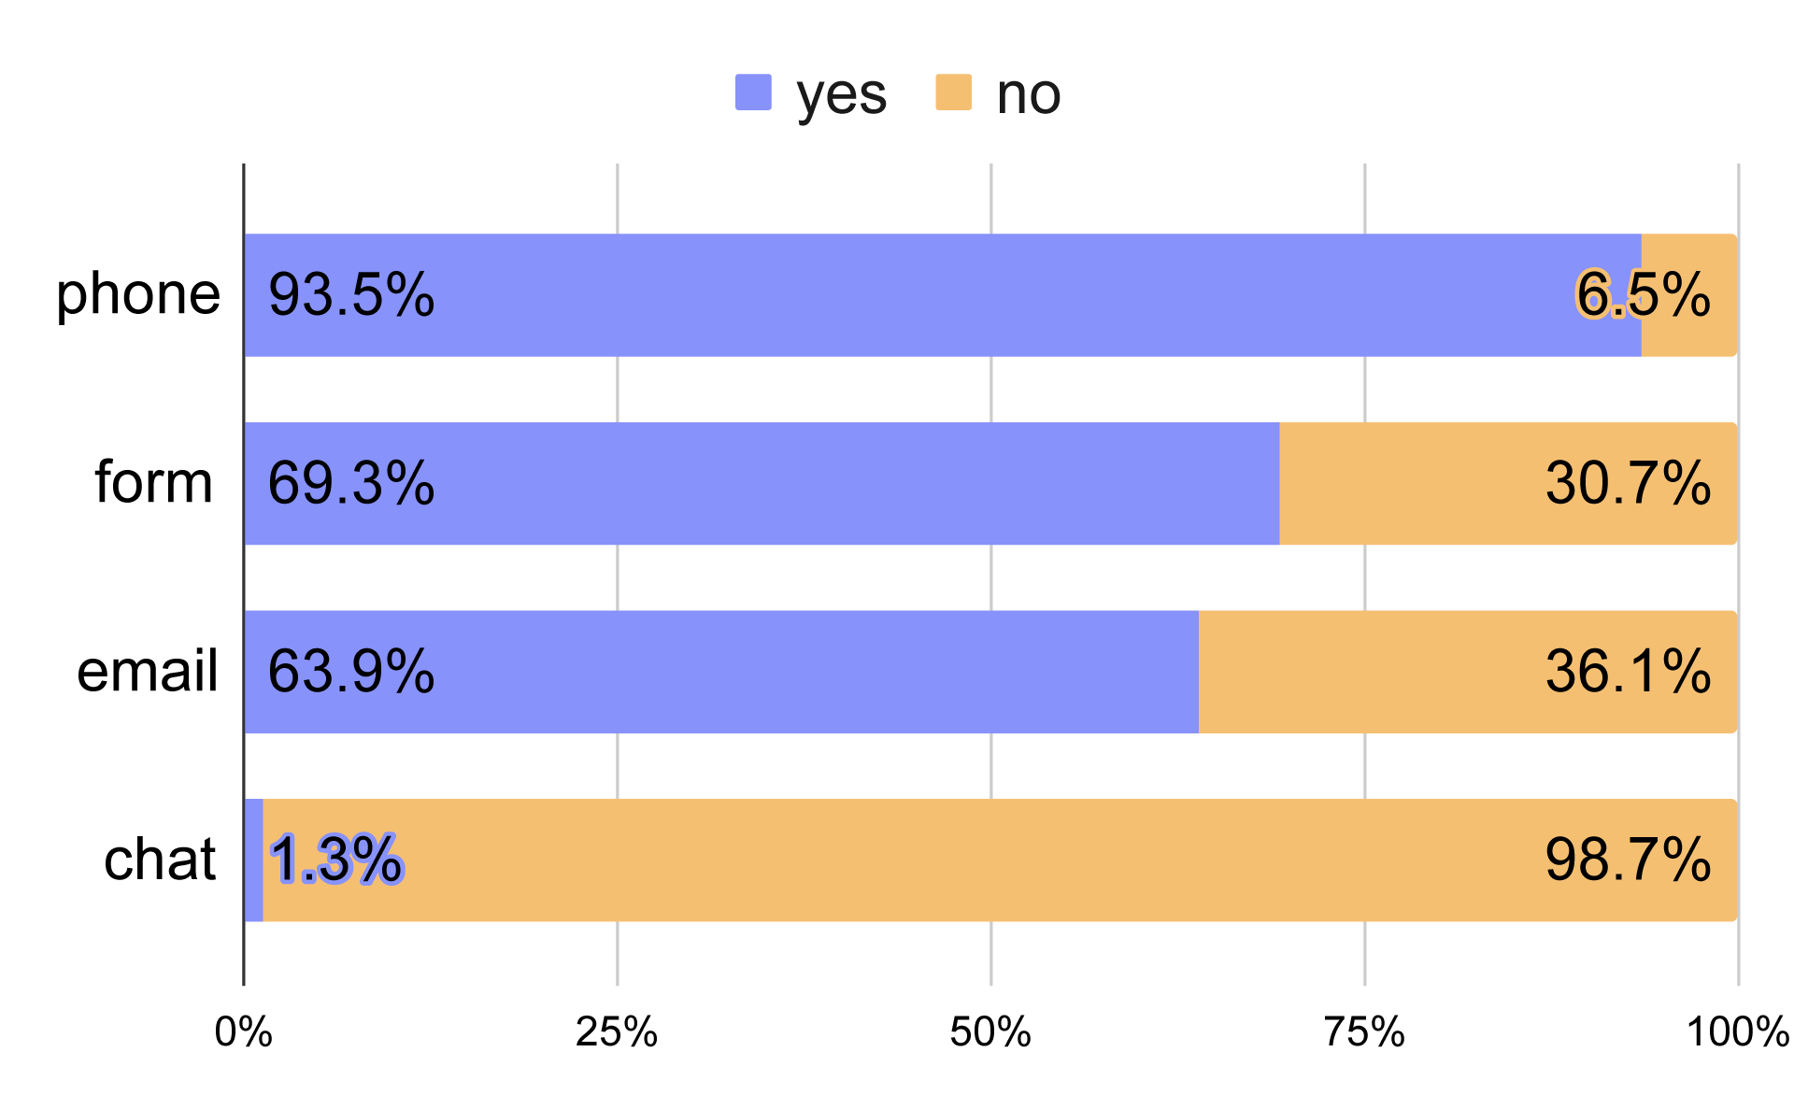The image size is (1794, 1109).
Task: Click the 98.7% data label
Action: point(1628,860)
